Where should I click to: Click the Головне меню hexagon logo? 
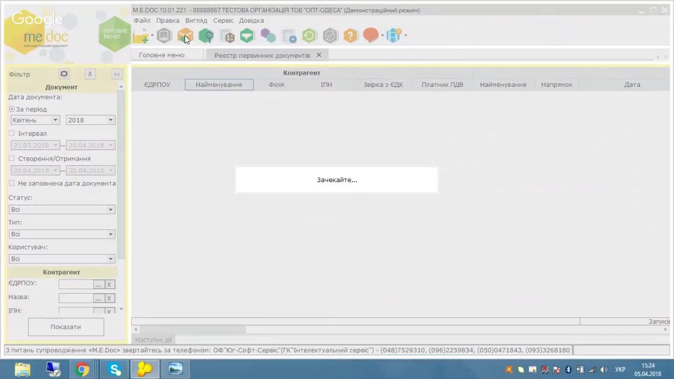point(114,33)
